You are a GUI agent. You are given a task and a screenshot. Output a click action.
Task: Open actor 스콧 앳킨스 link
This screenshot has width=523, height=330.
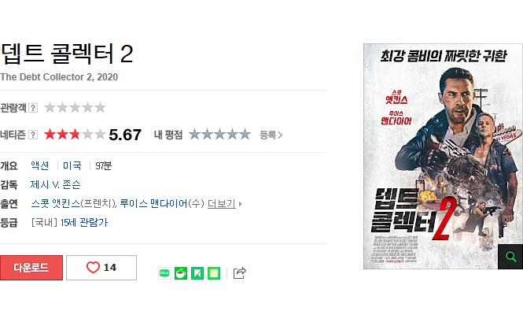pyautogui.click(x=55, y=203)
